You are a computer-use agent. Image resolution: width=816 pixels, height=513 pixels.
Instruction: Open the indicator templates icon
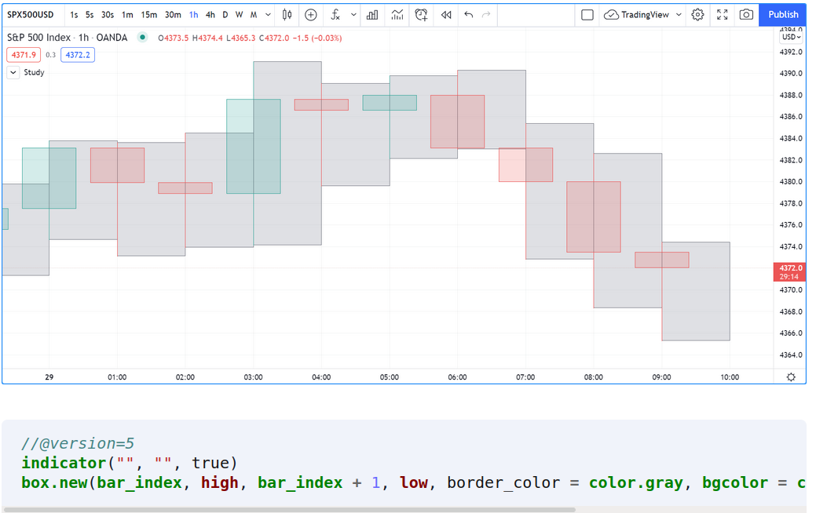(397, 15)
